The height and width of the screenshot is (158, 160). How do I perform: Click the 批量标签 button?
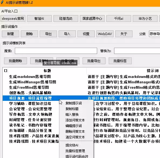120,61
